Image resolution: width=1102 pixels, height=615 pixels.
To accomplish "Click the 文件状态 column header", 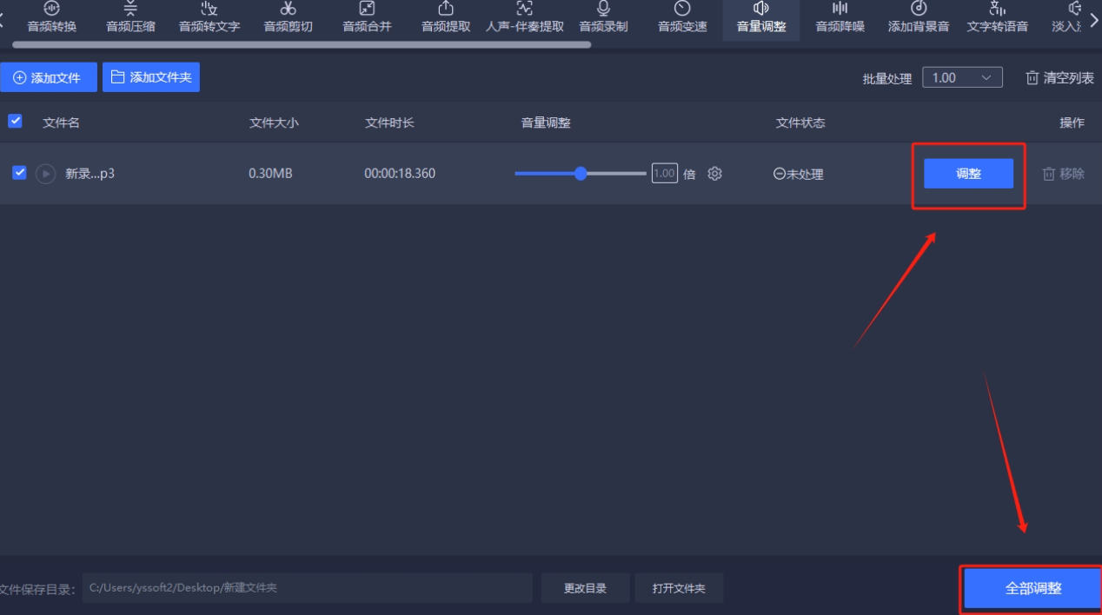I will [x=800, y=122].
